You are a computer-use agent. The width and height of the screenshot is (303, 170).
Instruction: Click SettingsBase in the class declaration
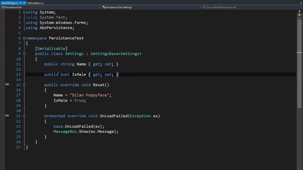[104, 54]
